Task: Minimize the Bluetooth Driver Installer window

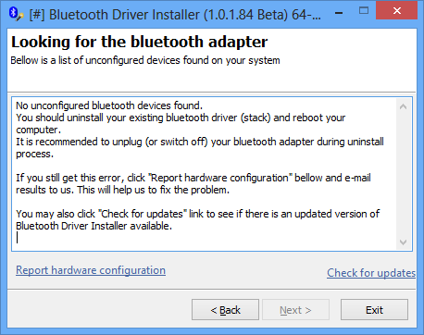Action: [x=339, y=13]
